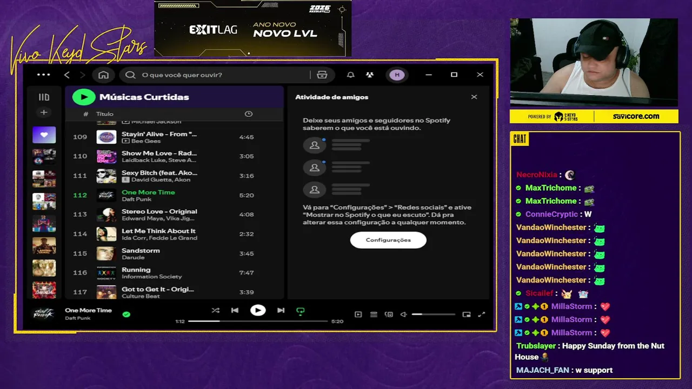Expand Your Library sidebar
The height and width of the screenshot is (389, 692).
pyautogui.click(x=44, y=97)
